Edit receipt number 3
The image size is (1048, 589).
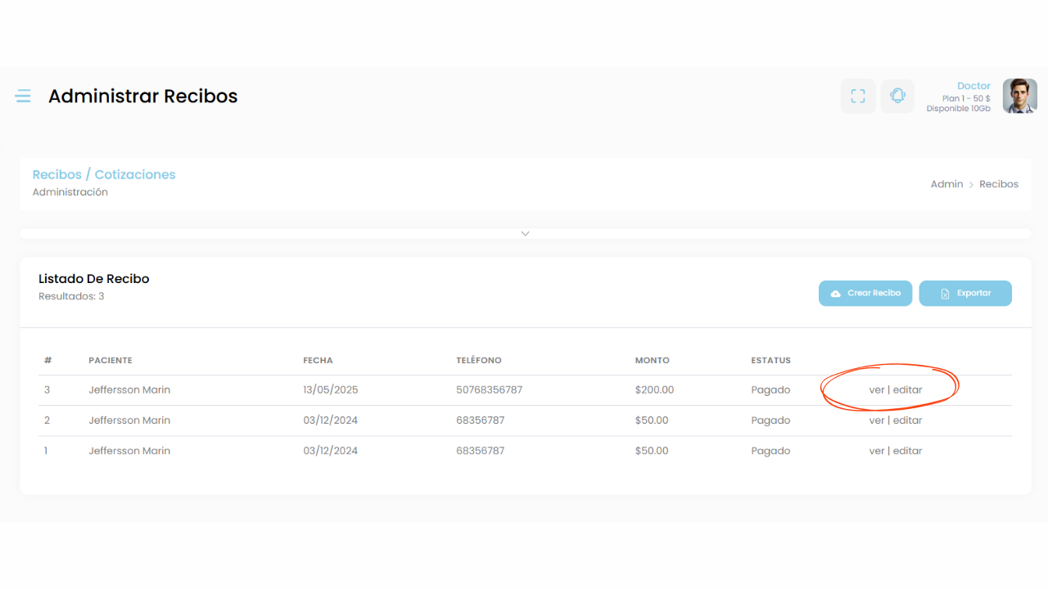point(907,390)
